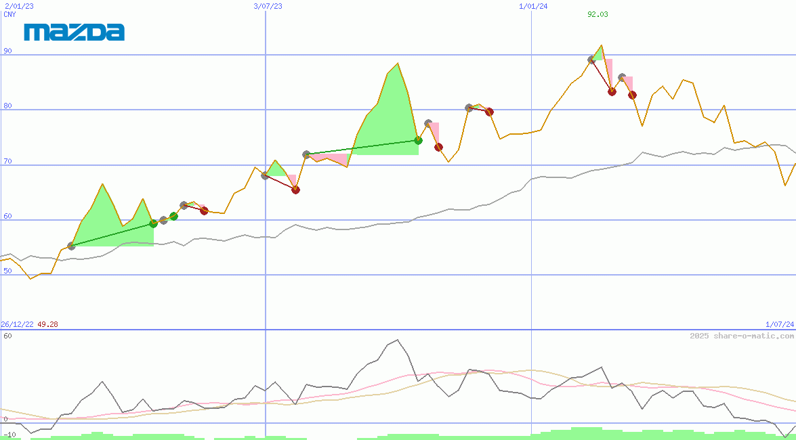Click the 1/07/24 end date label
This screenshot has height=440, width=796.
click(779, 324)
